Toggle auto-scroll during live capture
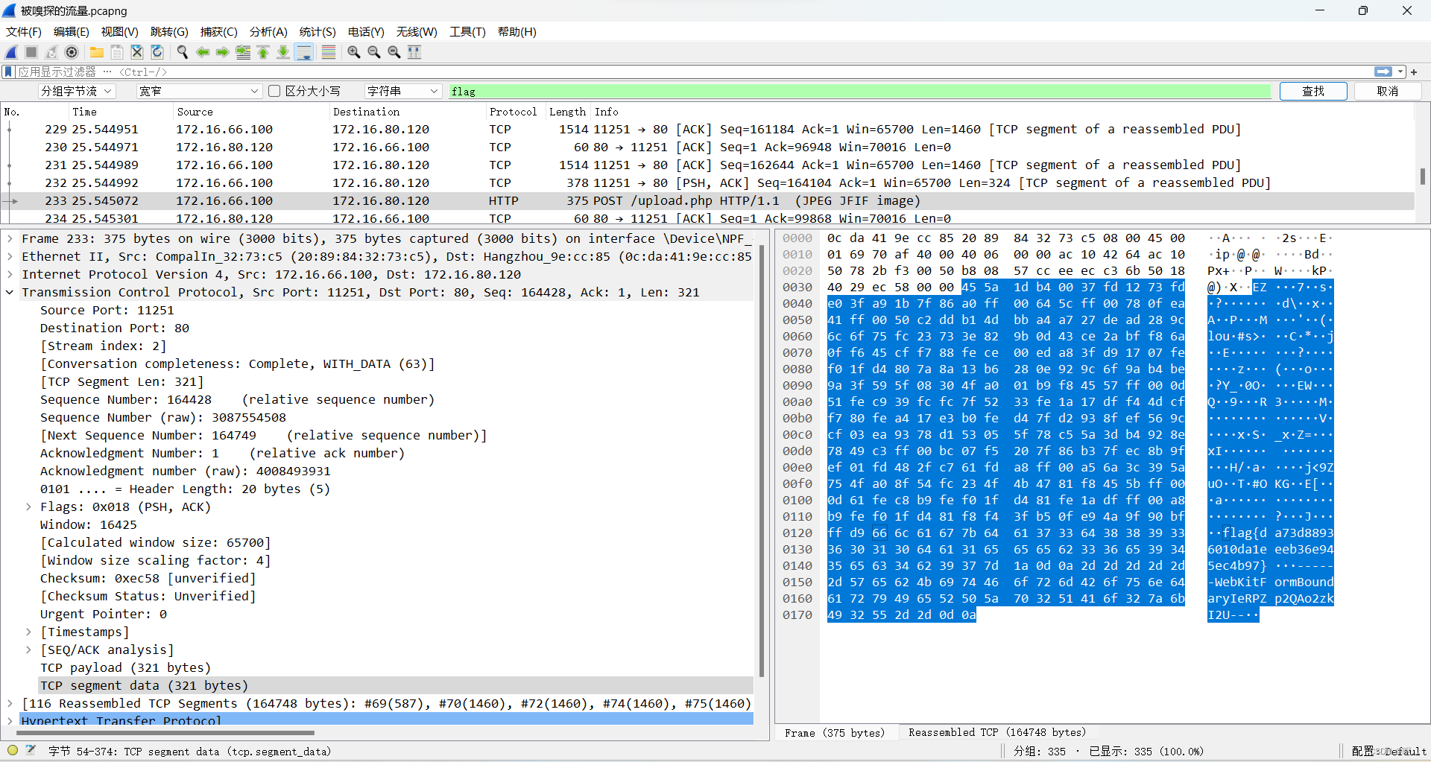Viewport: 1431px width, 762px height. coord(304,52)
